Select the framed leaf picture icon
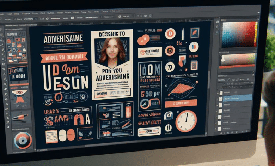This screenshot has width=275, height=166. click(x=195, y=33)
